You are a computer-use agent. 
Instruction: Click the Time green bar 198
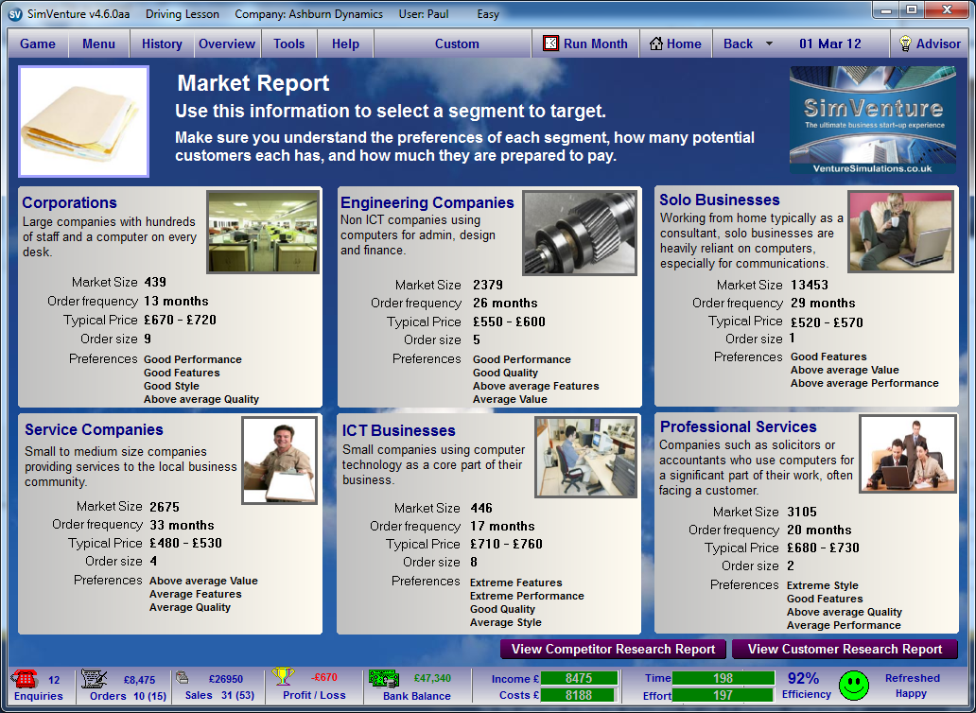pyautogui.click(x=723, y=678)
